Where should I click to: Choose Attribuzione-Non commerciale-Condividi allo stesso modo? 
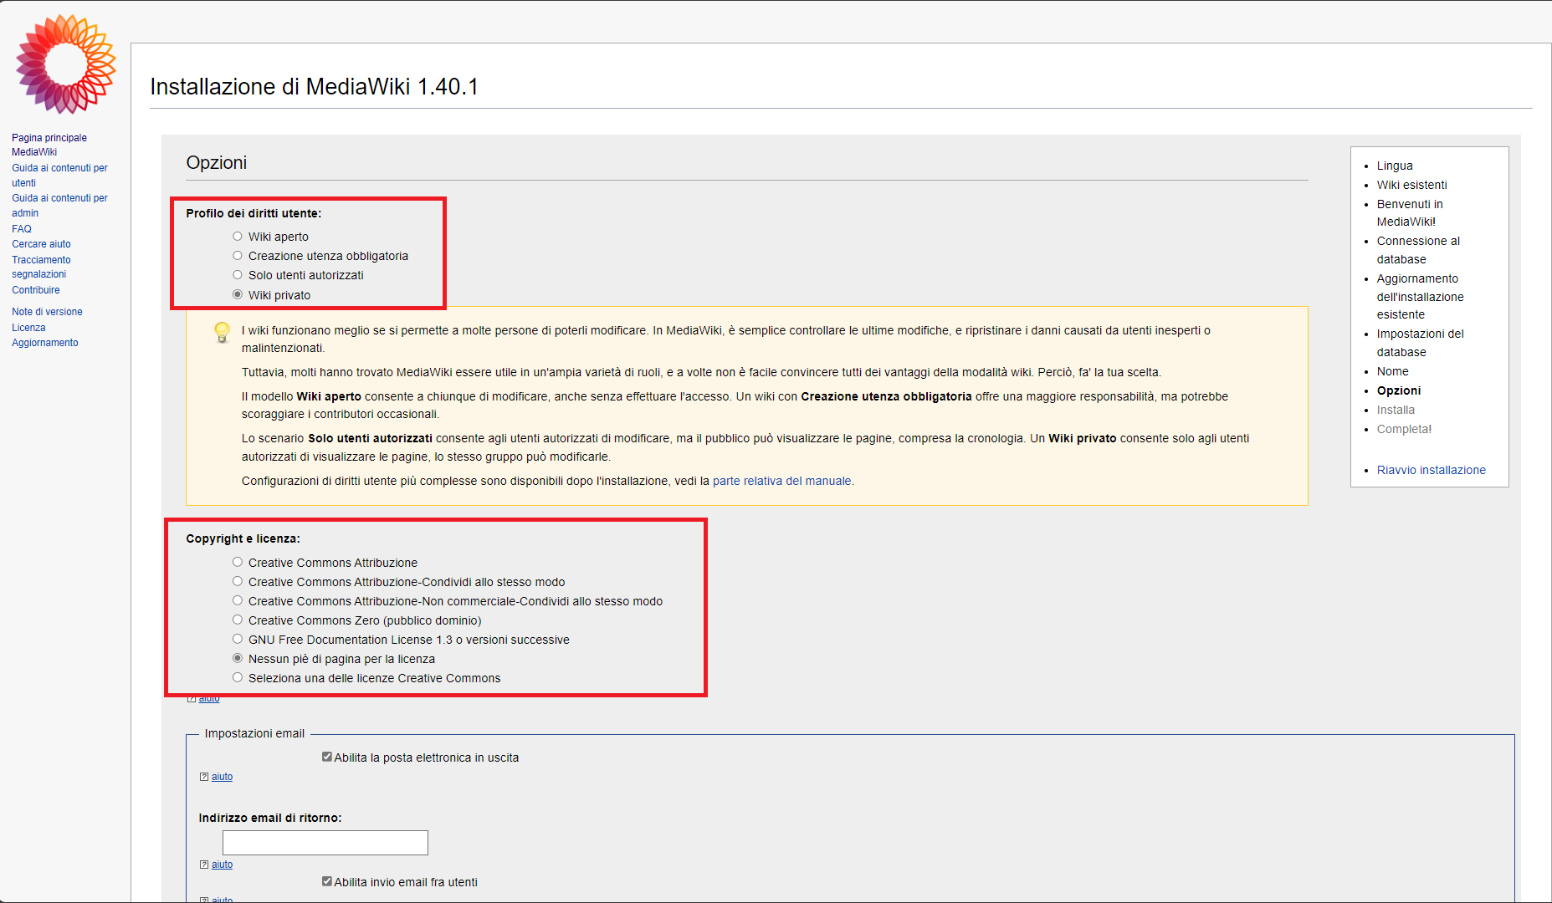(x=238, y=600)
